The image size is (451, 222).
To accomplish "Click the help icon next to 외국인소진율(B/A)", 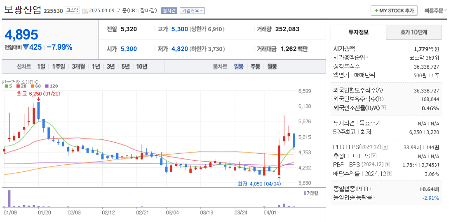I will tap(383, 108).
